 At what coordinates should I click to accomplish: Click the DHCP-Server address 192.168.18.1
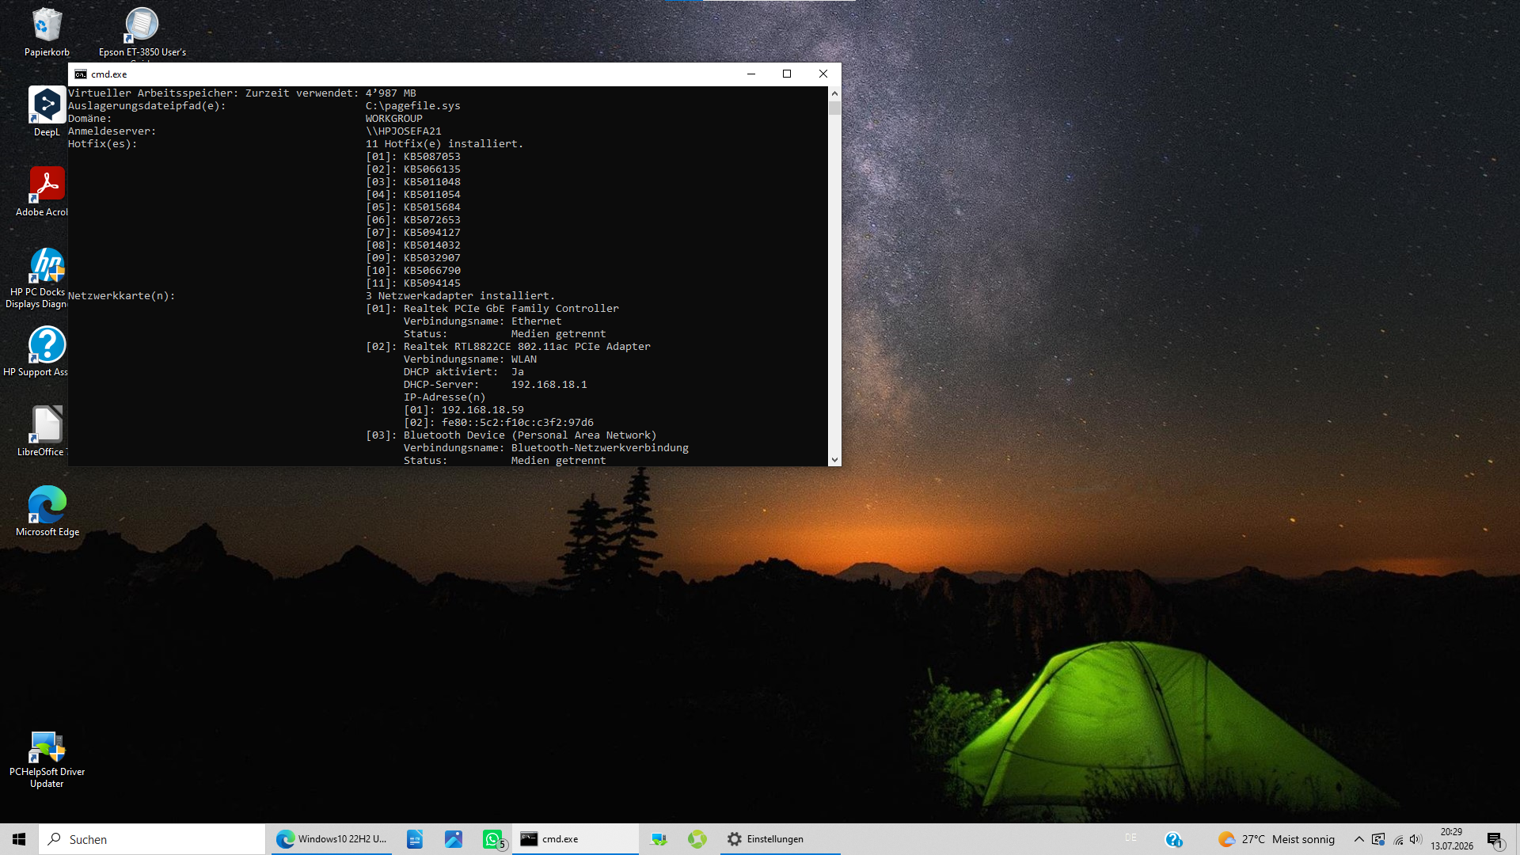click(x=549, y=385)
